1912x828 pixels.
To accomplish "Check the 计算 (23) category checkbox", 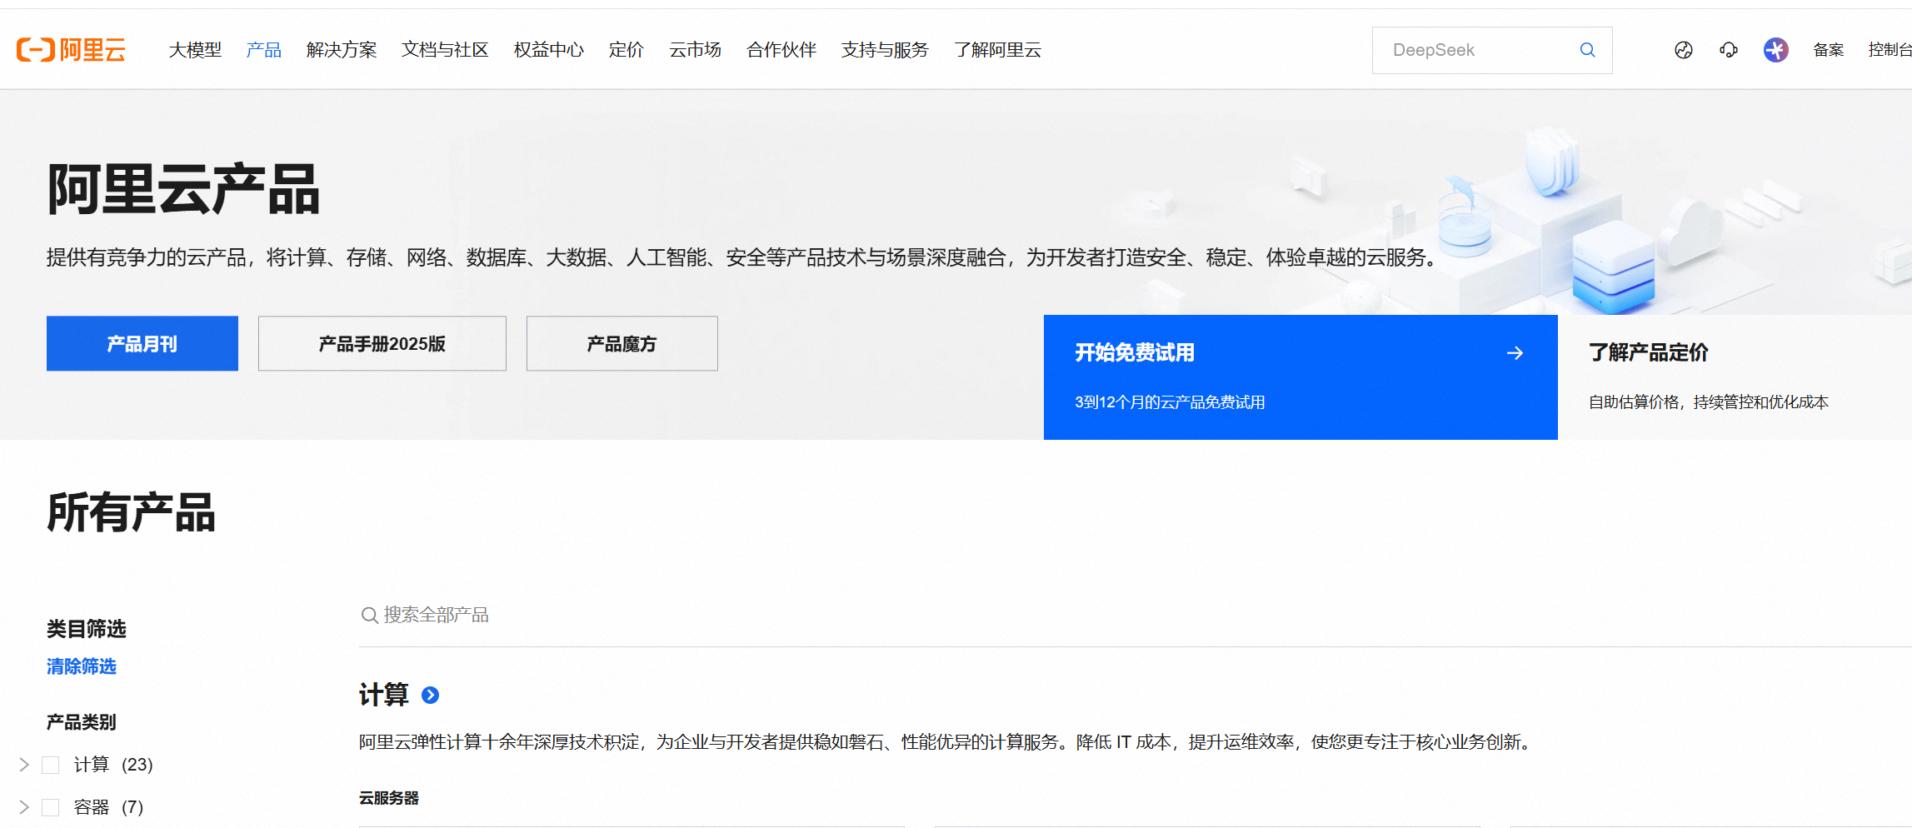I will (x=51, y=765).
